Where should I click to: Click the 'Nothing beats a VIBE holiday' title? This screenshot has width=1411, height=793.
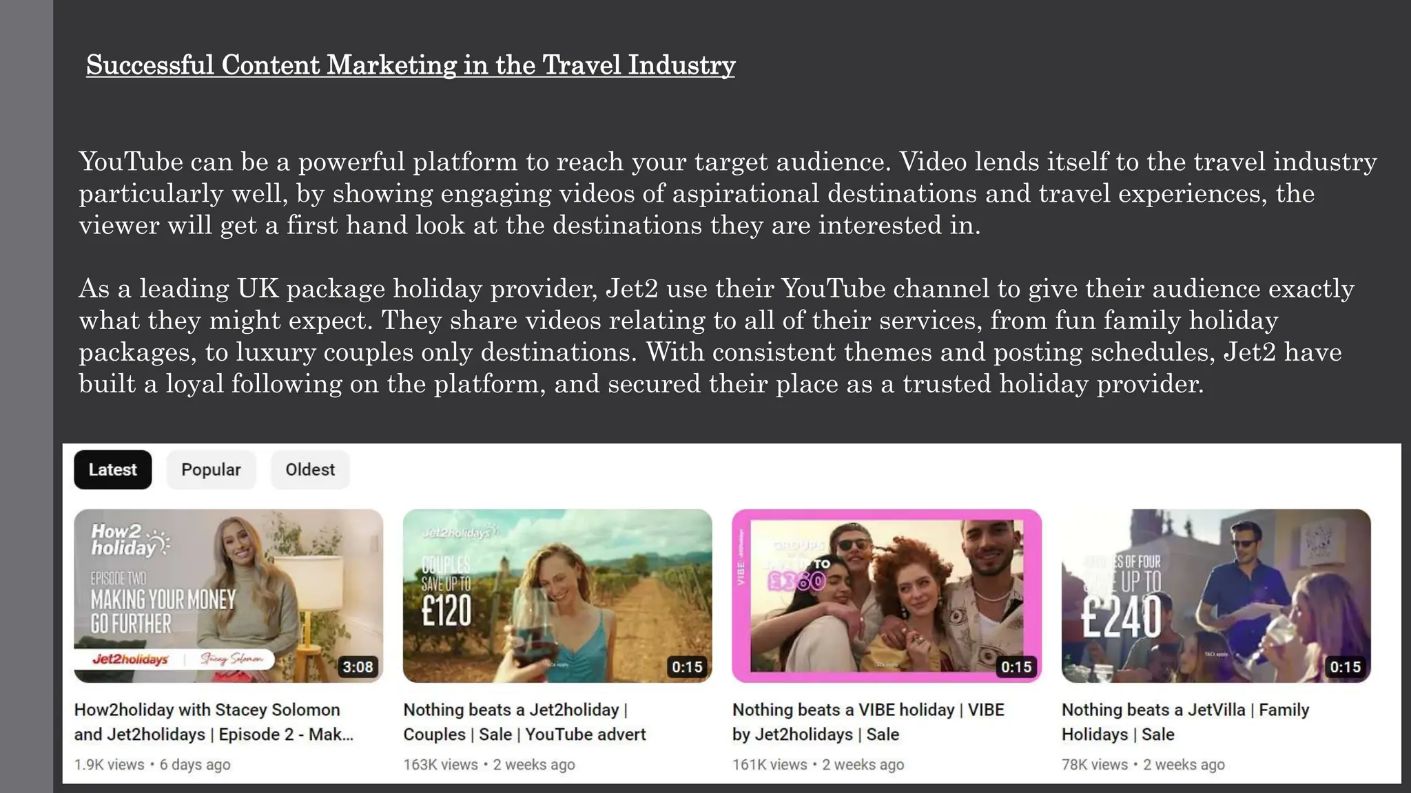868,722
